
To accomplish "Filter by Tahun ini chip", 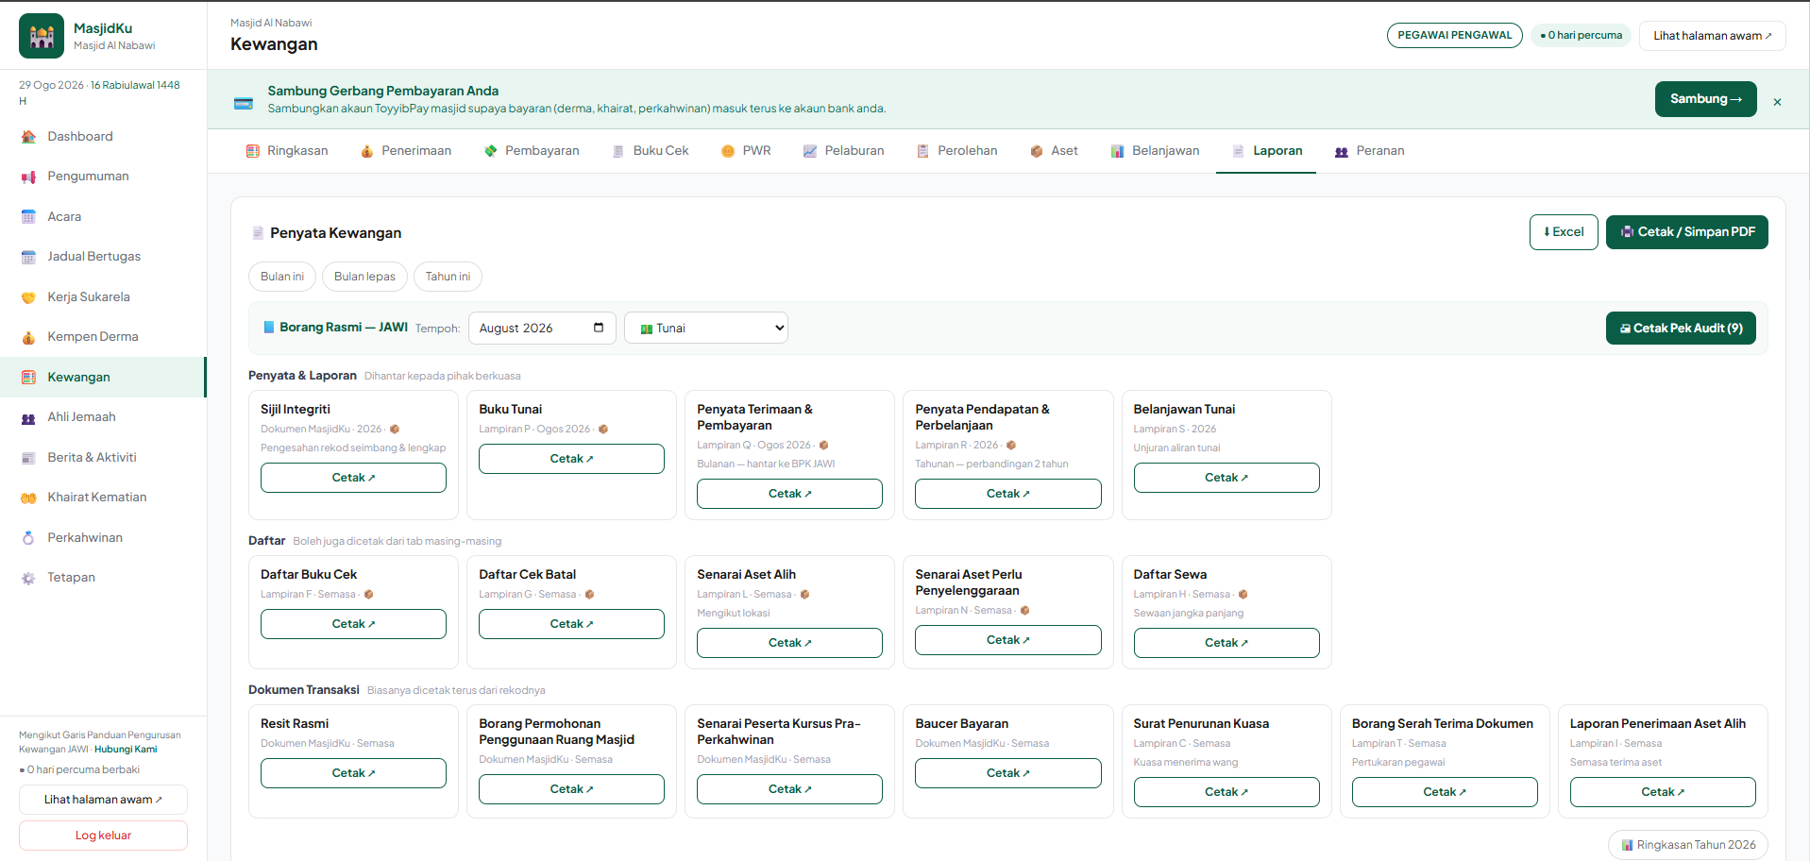I will coord(448,277).
